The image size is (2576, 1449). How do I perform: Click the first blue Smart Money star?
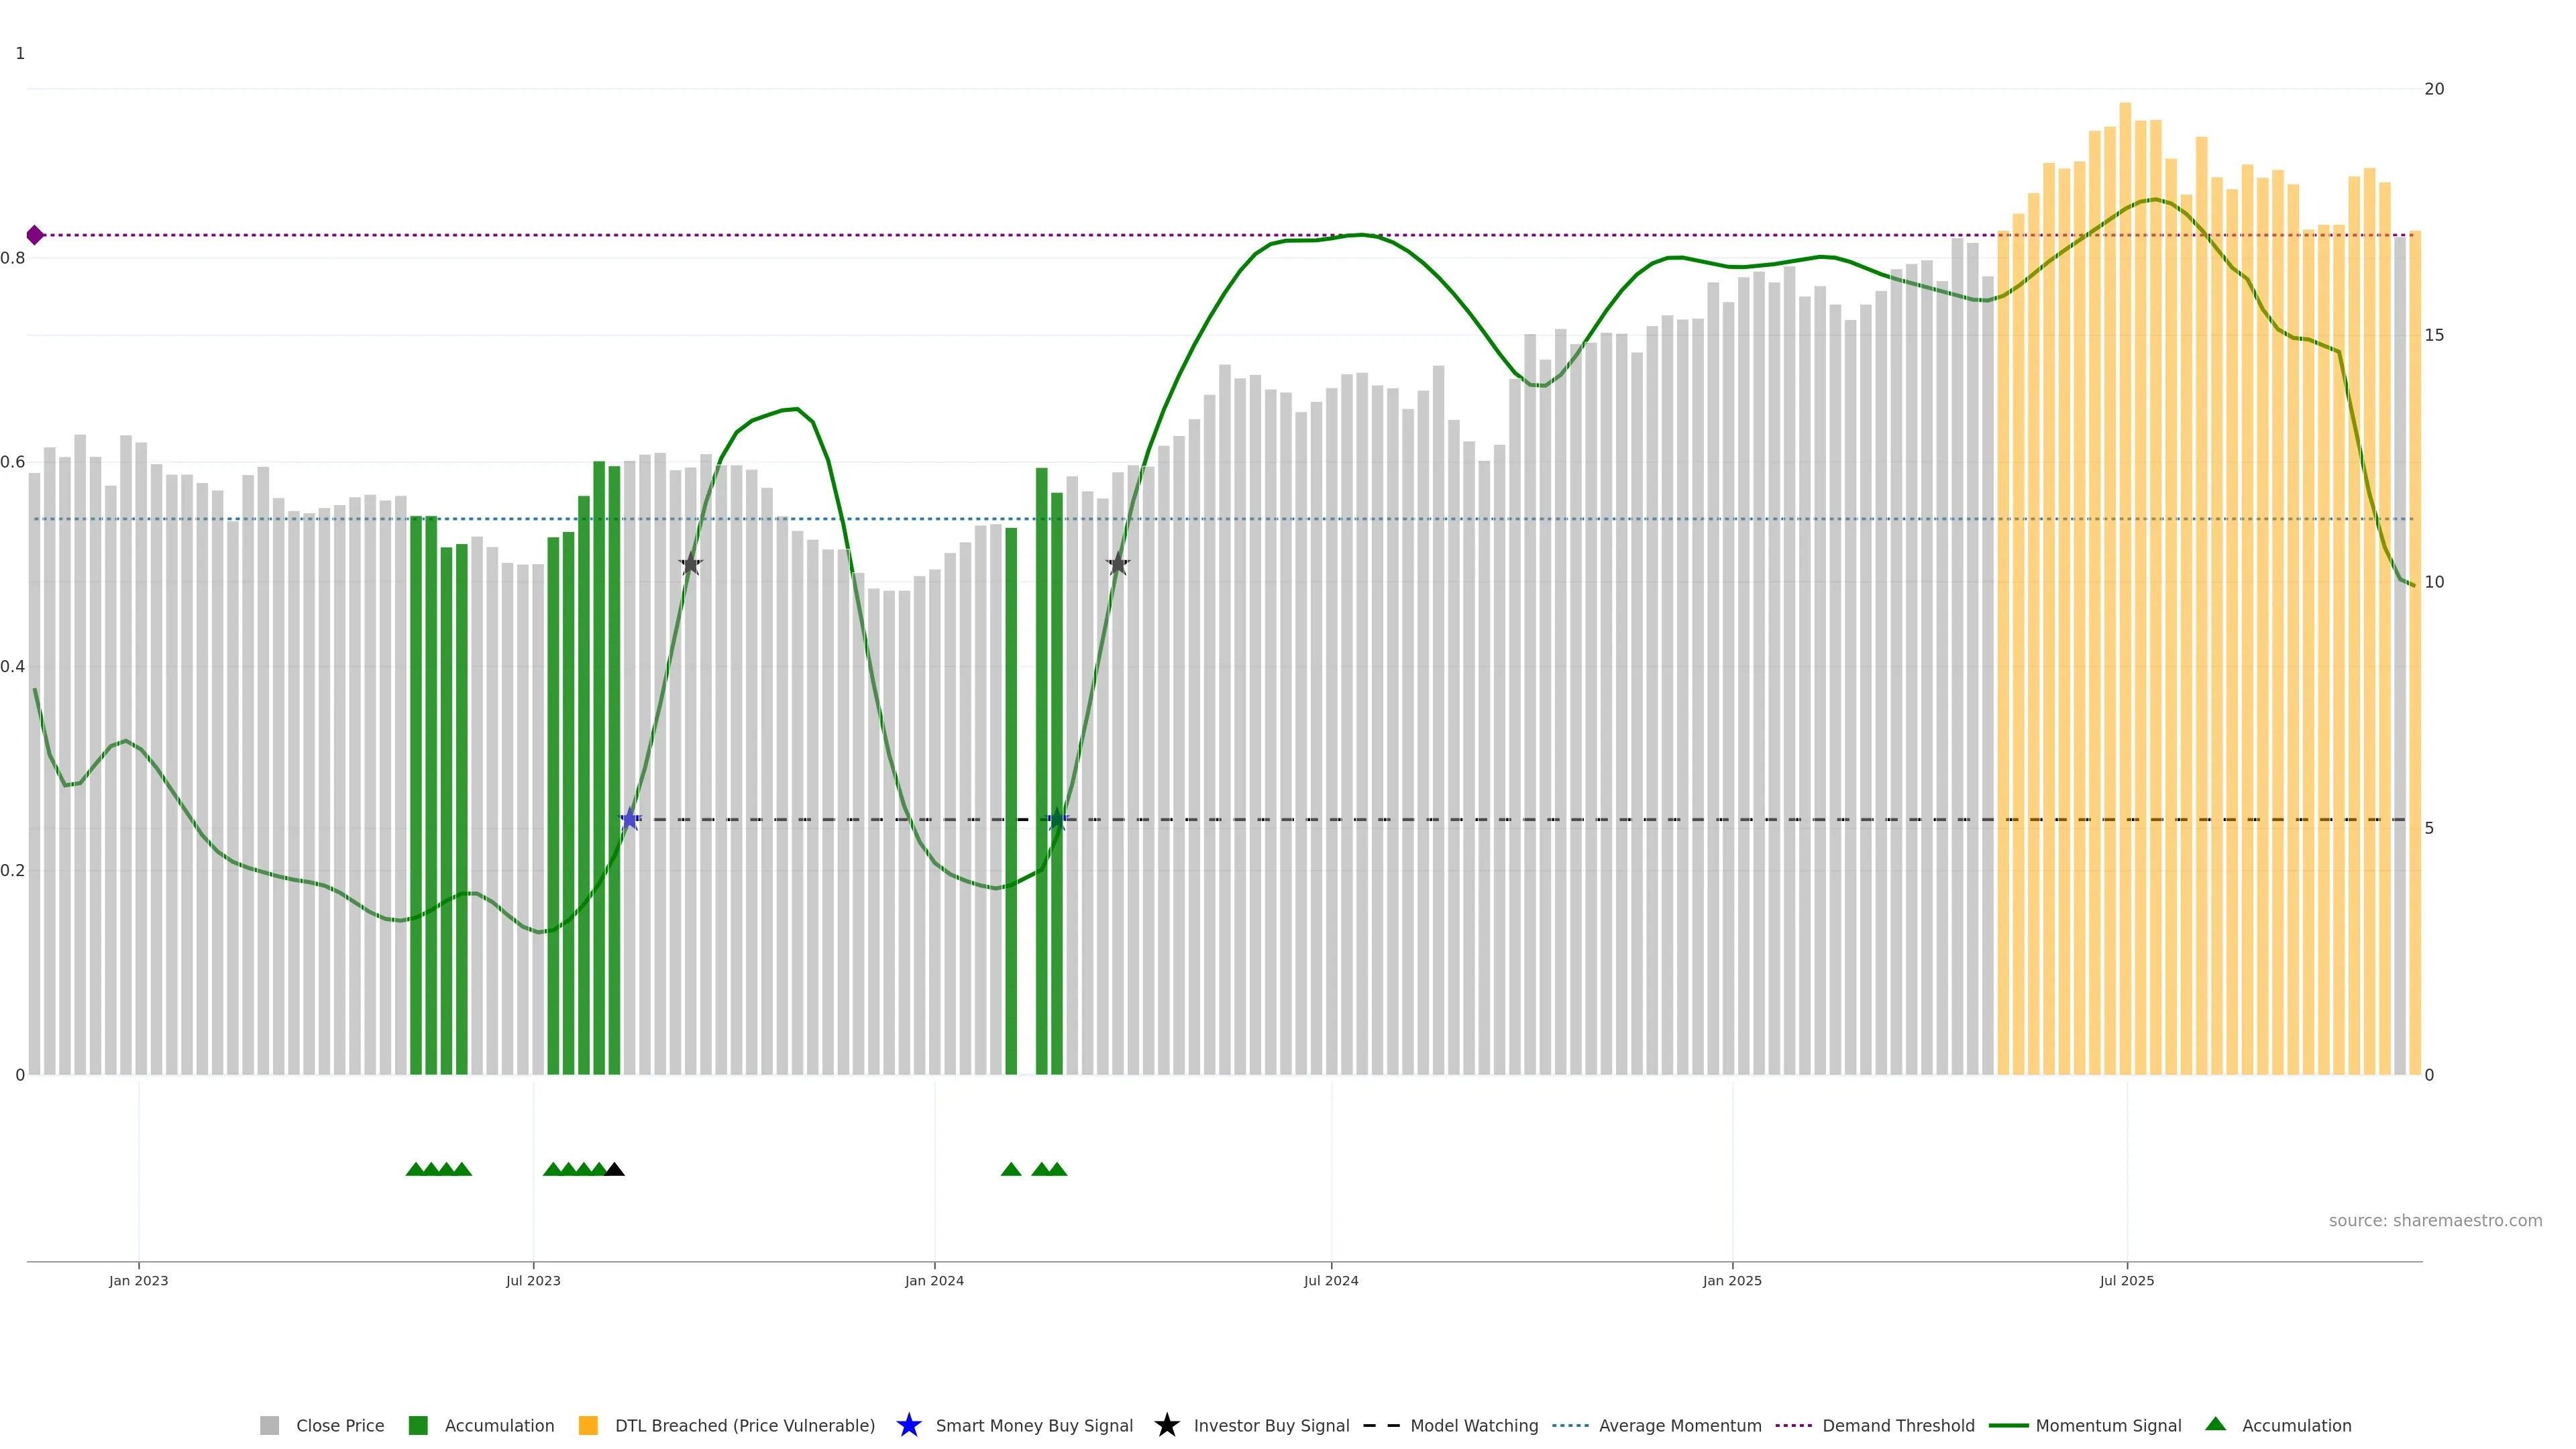coord(630,820)
